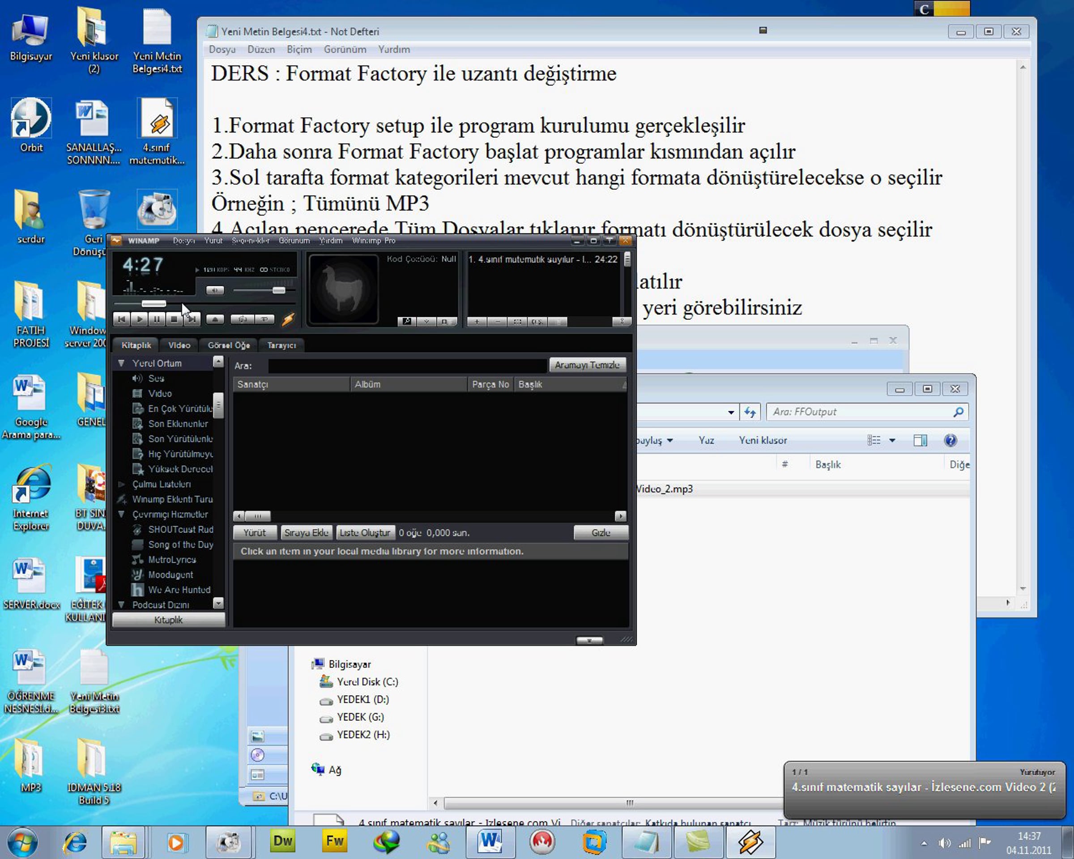Viewport: 1074px width, 859px height.
Task: Select the Ses speaker icon in library
Action: point(137,378)
